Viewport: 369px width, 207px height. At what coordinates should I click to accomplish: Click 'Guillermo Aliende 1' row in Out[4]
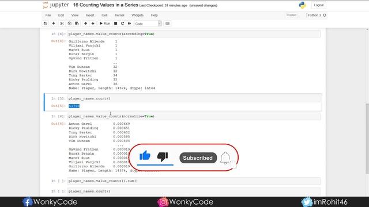(x=93, y=41)
